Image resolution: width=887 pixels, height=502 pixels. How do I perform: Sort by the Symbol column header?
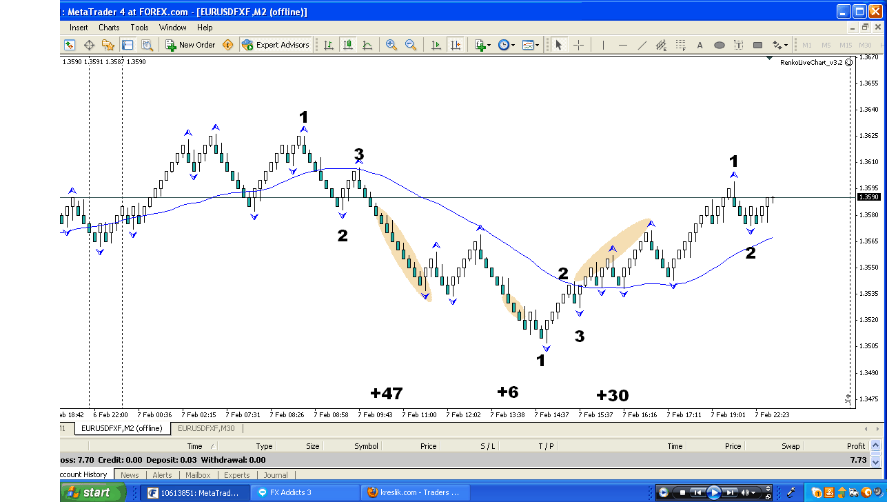[366, 446]
